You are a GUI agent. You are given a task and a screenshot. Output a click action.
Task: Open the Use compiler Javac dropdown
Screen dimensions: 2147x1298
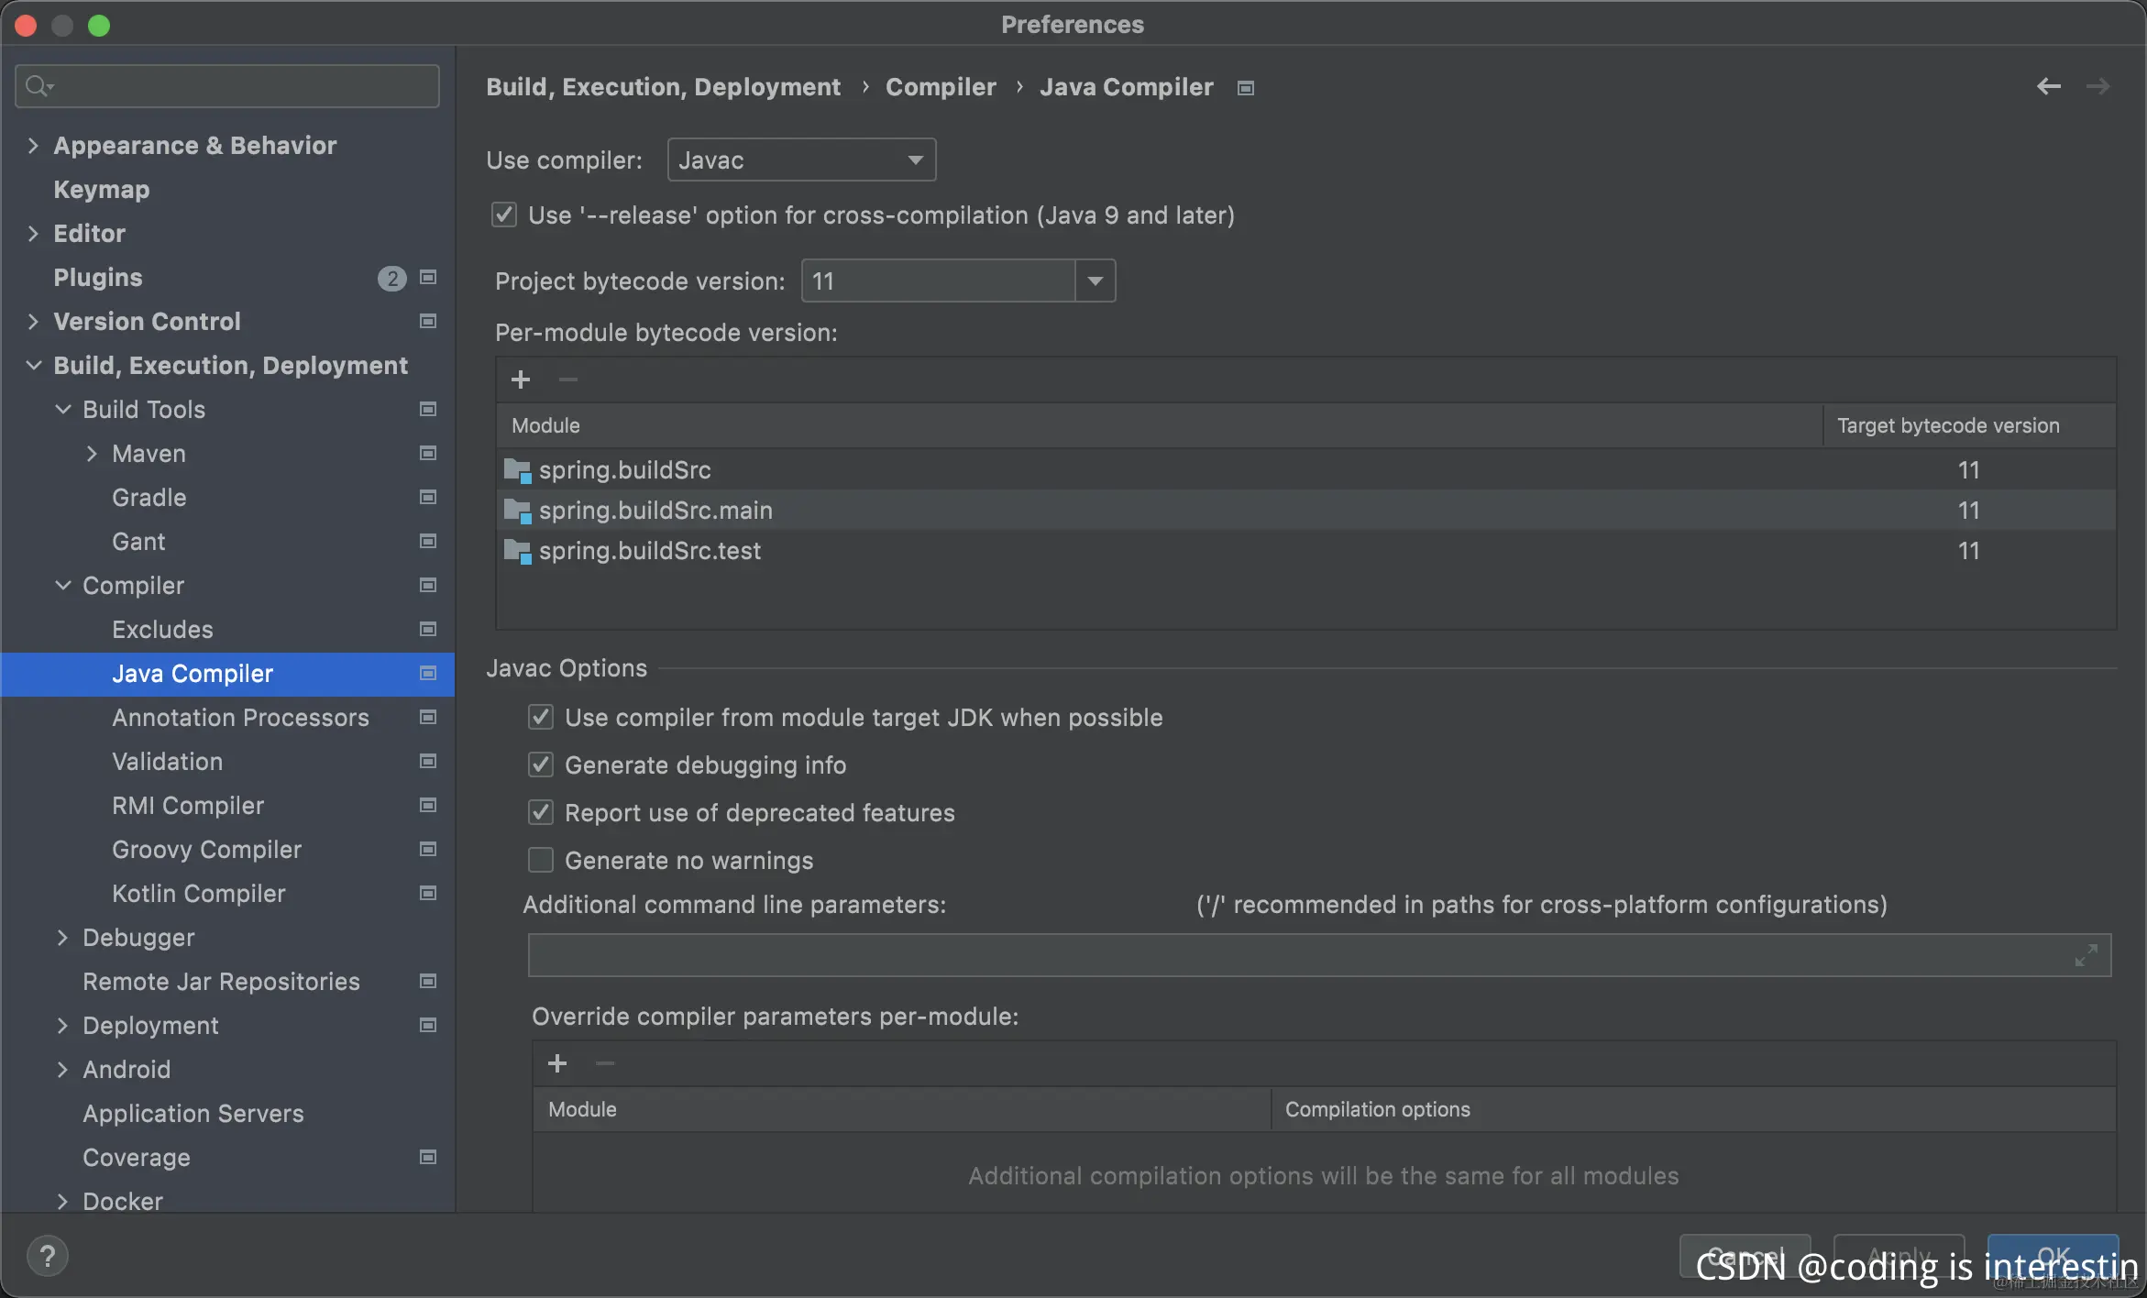tap(801, 160)
